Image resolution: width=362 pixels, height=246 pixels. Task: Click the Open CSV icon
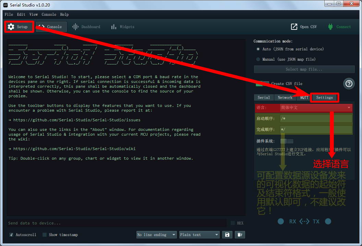[294, 27]
